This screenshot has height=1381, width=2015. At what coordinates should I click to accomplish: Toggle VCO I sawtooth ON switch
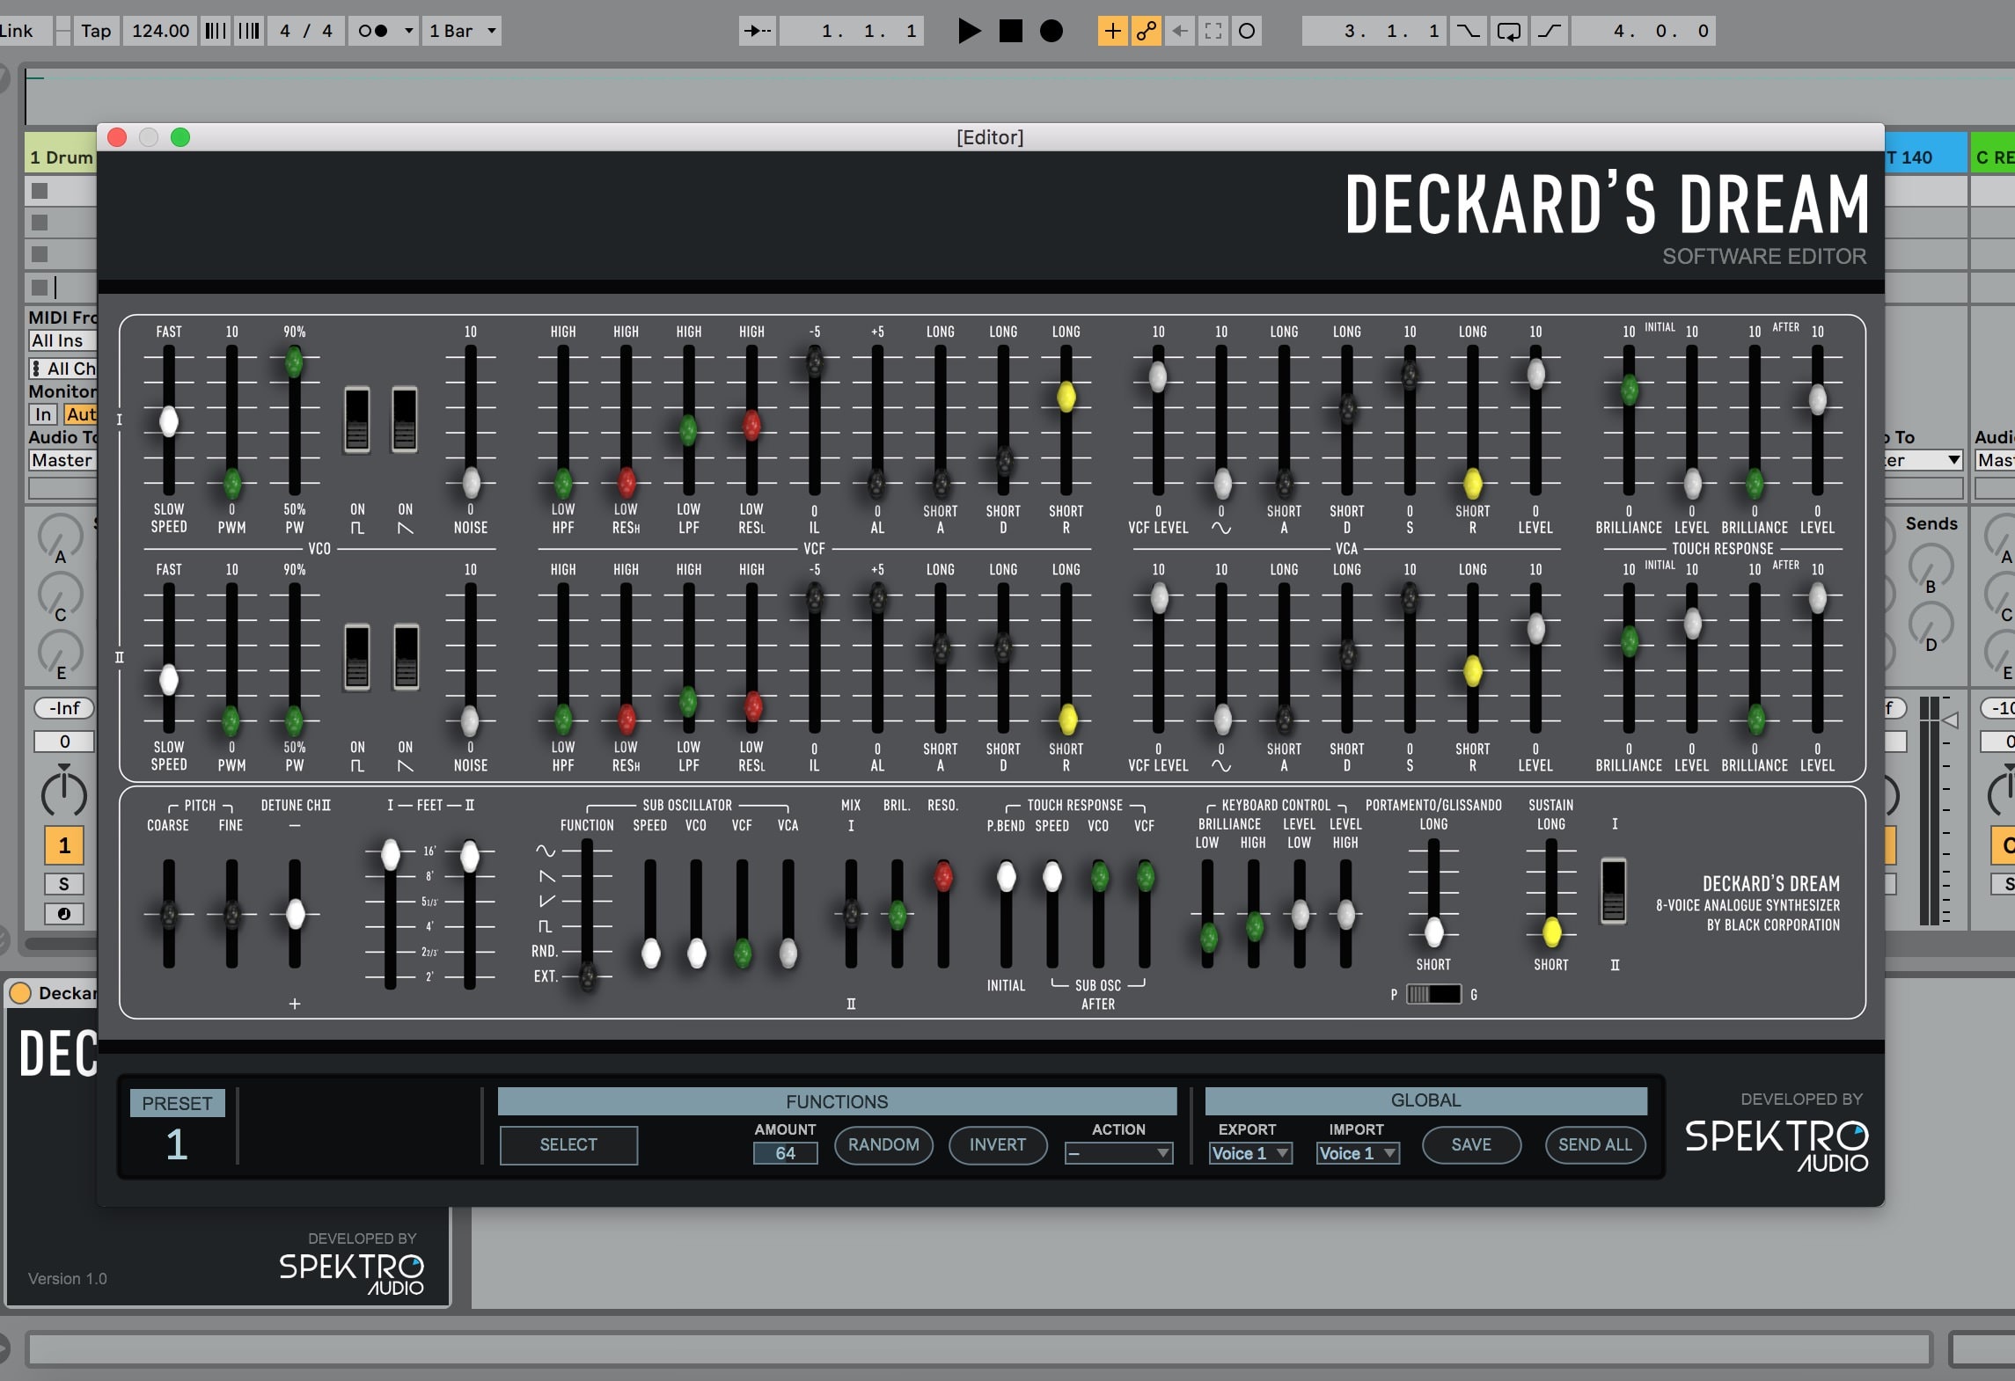click(405, 420)
